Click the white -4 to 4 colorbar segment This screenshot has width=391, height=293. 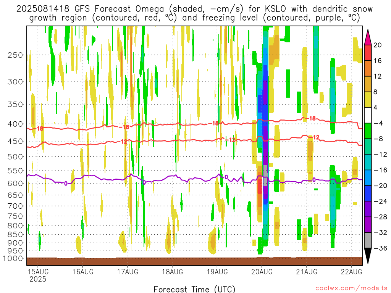point(368,115)
